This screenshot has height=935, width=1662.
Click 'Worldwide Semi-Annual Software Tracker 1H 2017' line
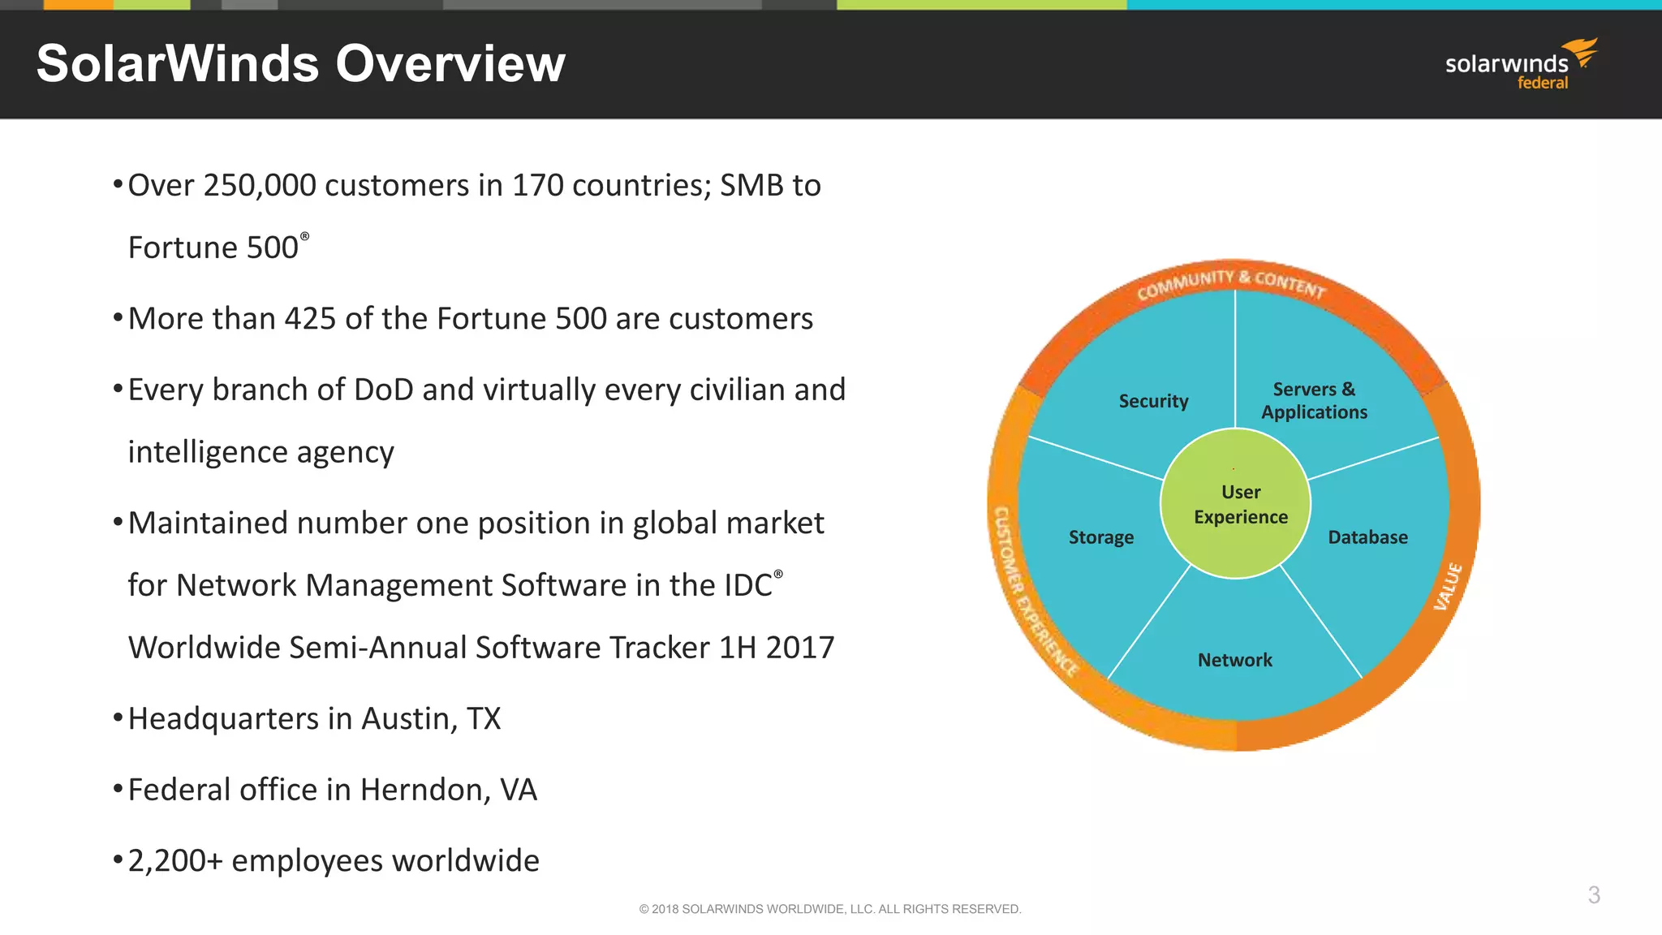pos(481,647)
